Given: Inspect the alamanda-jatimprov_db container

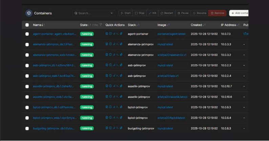Looking at the screenshot, I should point(110,44).
